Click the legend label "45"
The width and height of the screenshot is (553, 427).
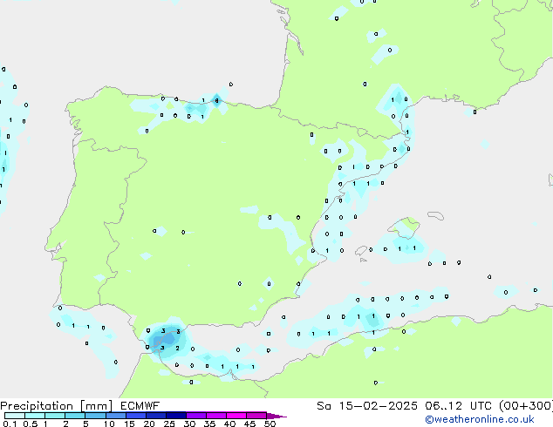(x=249, y=424)
